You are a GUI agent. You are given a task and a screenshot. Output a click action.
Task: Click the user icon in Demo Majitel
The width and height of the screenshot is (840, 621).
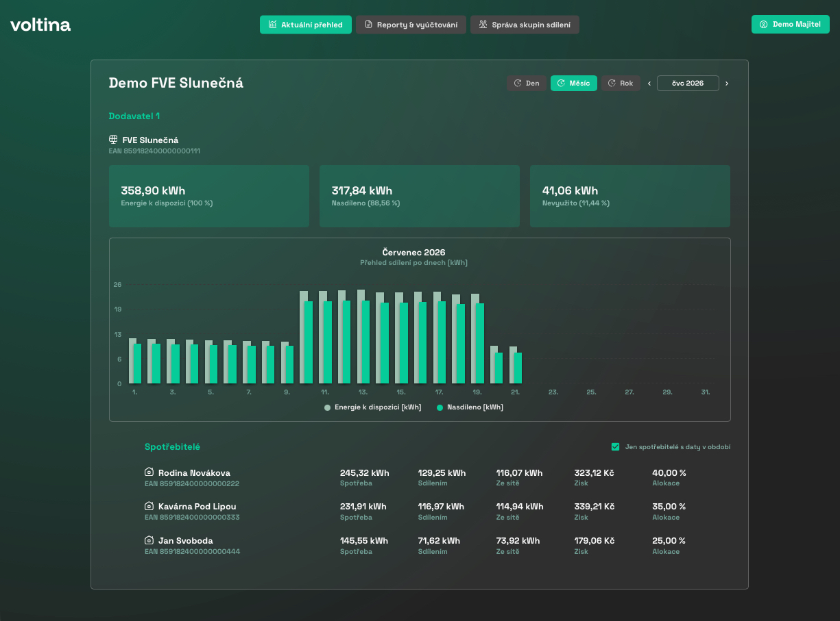tap(763, 25)
